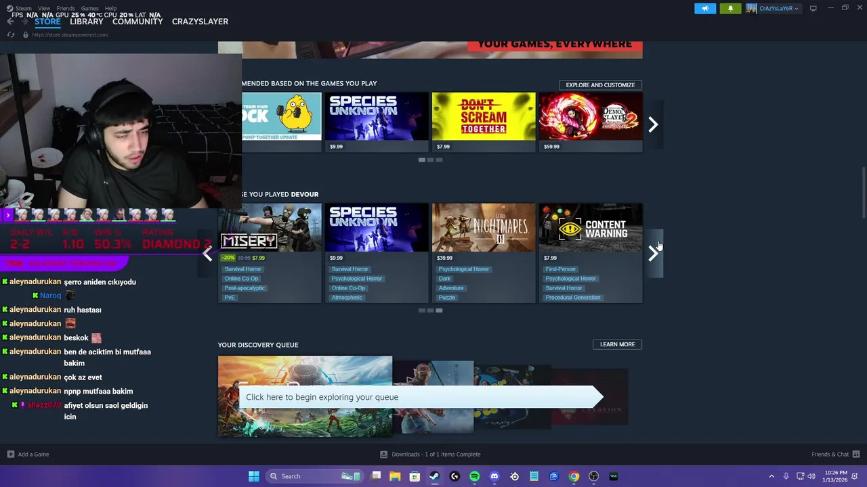
Task: Click chat username shazz070
Action: [x=44, y=405]
